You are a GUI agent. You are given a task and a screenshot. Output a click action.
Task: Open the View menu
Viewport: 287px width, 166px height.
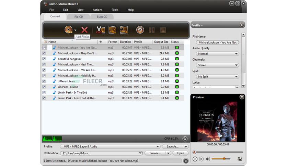click(80, 10)
